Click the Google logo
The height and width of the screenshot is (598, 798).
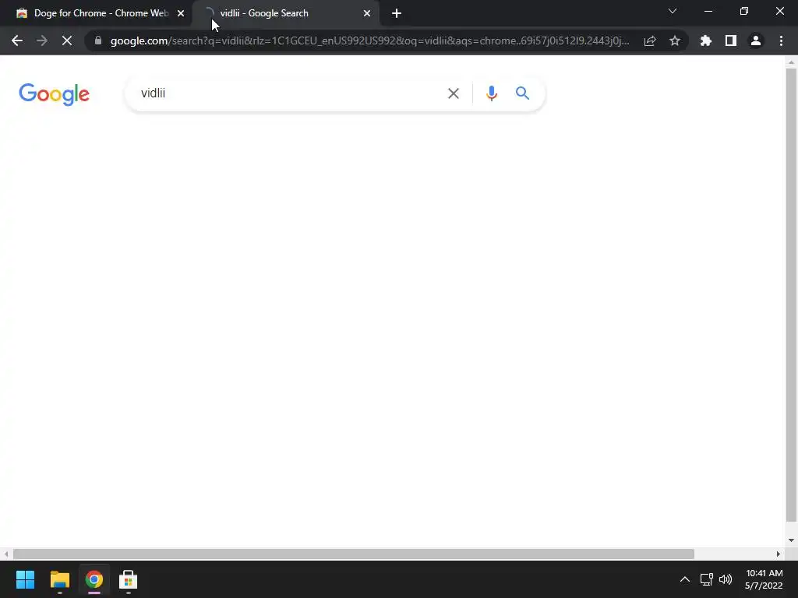tap(54, 94)
